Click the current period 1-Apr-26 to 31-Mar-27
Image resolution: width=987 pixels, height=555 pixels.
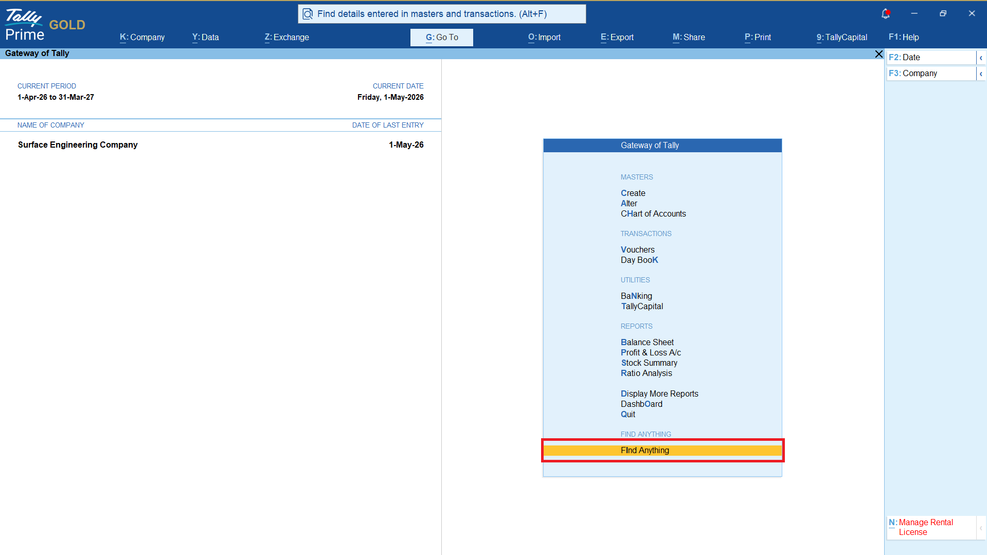click(56, 97)
